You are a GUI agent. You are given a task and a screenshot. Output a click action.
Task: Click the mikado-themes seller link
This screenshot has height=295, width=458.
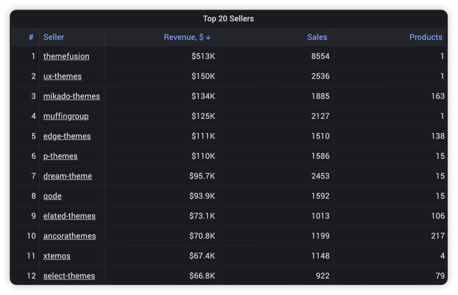(71, 96)
